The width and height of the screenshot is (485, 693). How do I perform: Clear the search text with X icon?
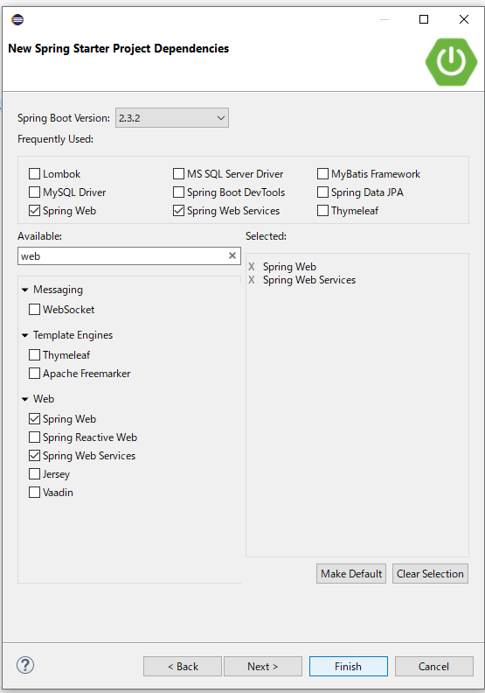(232, 255)
